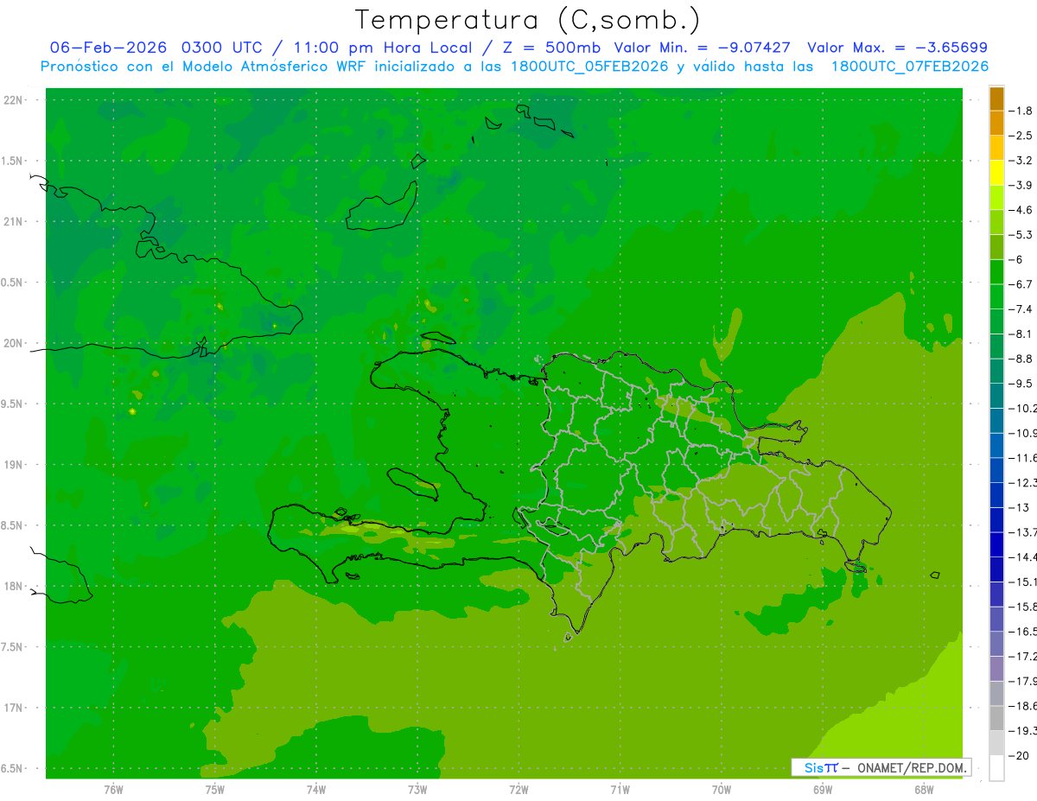Click the -1.8 legend value

[x=1021, y=111]
